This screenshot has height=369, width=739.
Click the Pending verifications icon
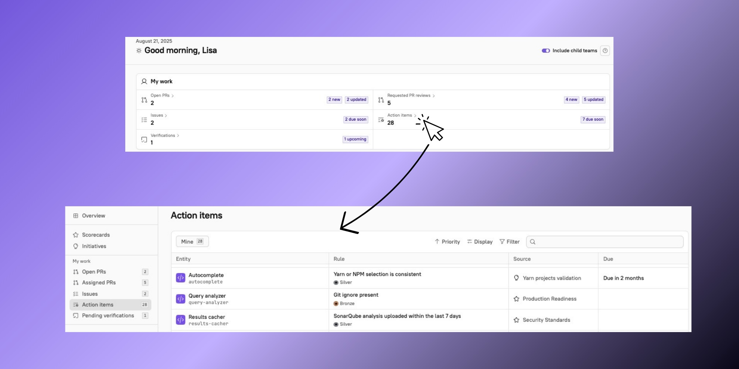[x=76, y=315]
